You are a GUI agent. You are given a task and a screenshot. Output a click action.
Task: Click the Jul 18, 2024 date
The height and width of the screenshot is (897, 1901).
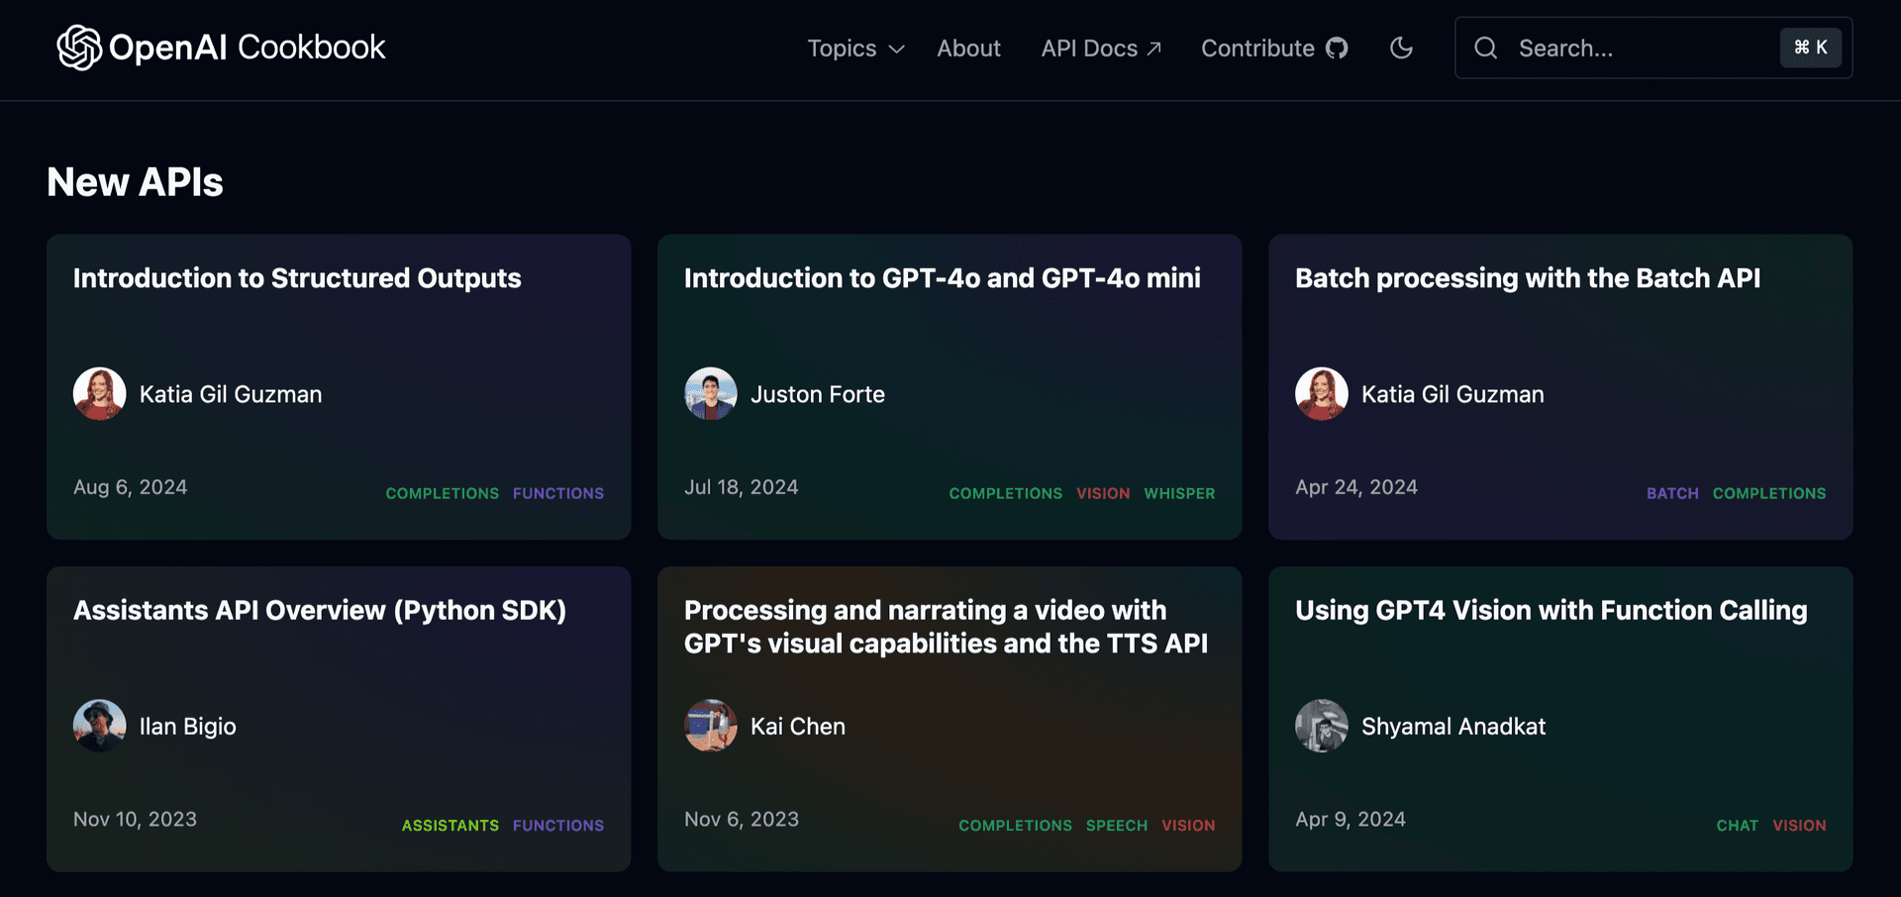pos(742,487)
